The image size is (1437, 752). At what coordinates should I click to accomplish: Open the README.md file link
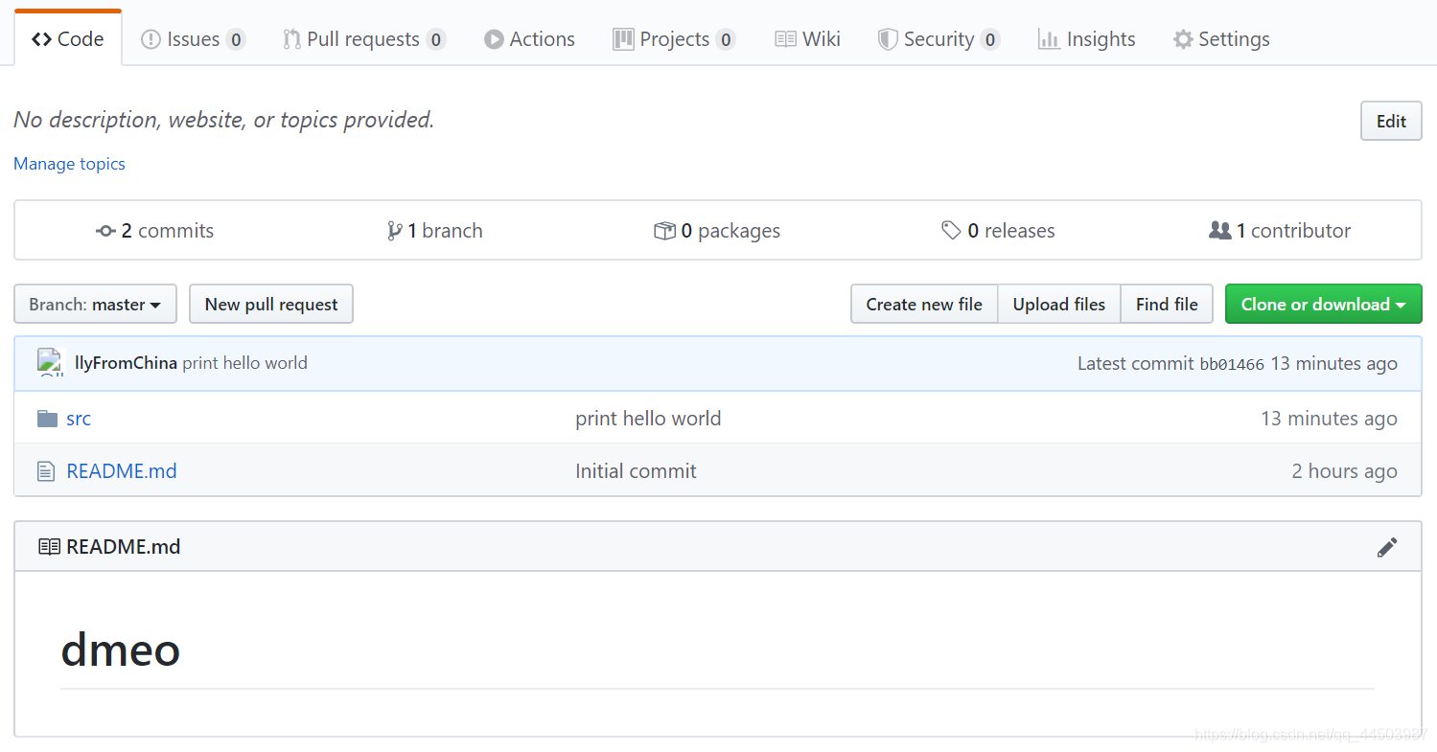point(122,471)
